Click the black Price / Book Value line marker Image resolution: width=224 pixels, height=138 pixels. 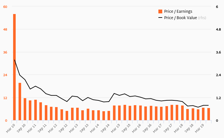pyautogui.click(x=160, y=18)
